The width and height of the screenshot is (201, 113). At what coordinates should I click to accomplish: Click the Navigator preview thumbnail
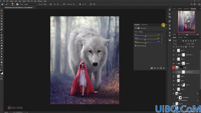coord(186,22)
